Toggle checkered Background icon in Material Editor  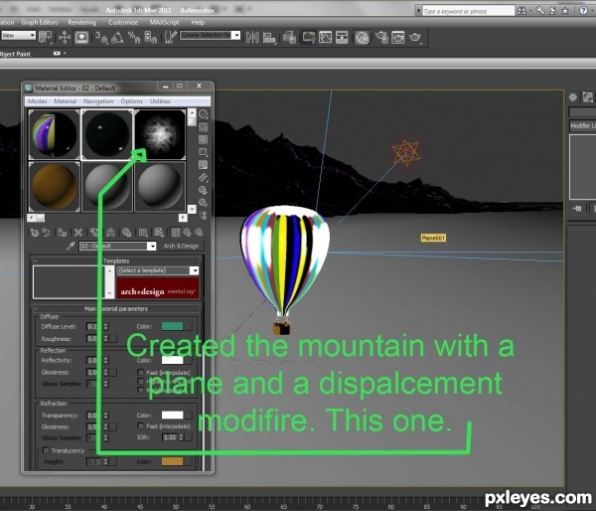[x=204, y=139]
